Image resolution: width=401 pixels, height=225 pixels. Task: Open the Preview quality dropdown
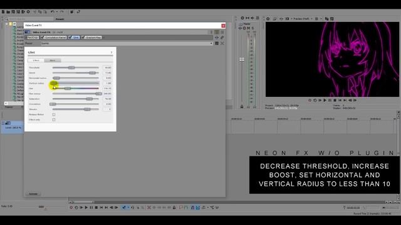click(x=303, y=19)
